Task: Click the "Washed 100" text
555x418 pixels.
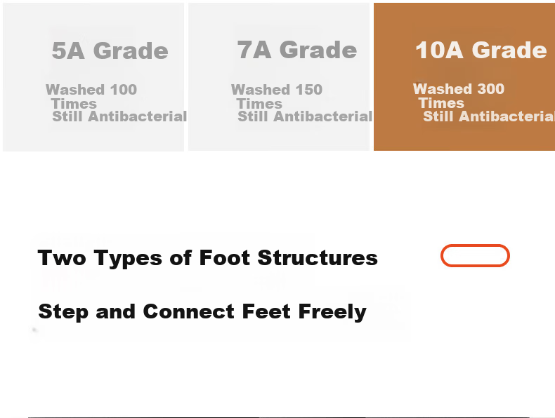Action: [x=91, y=90]
